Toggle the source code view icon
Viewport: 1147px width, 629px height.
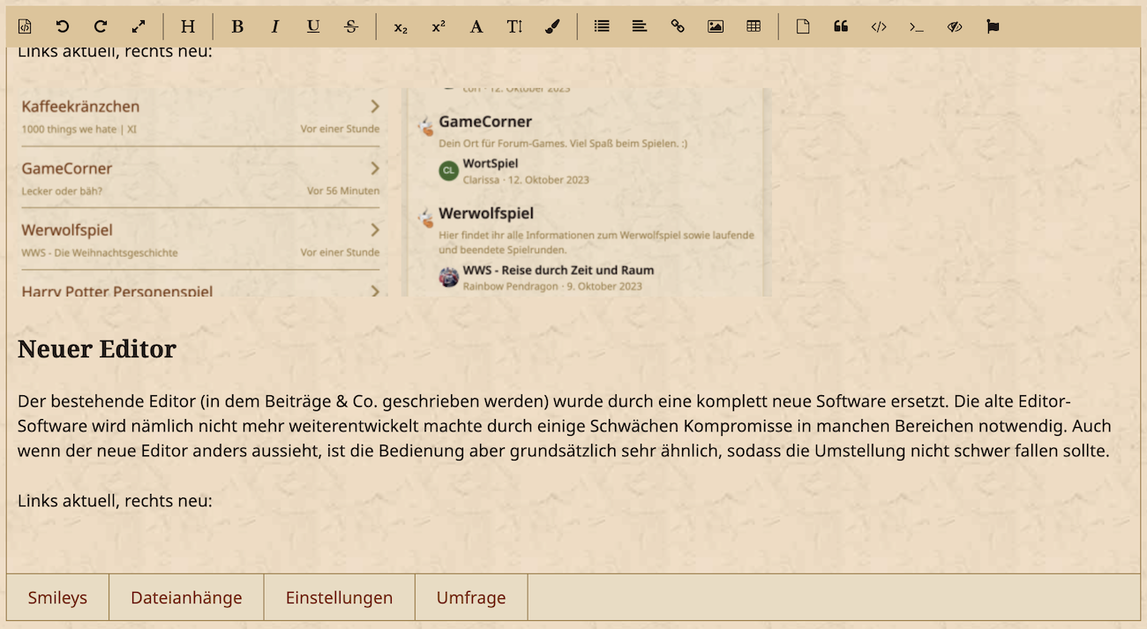25,26
